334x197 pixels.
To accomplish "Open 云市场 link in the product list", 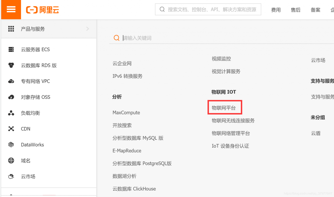I will coord(318,60).
